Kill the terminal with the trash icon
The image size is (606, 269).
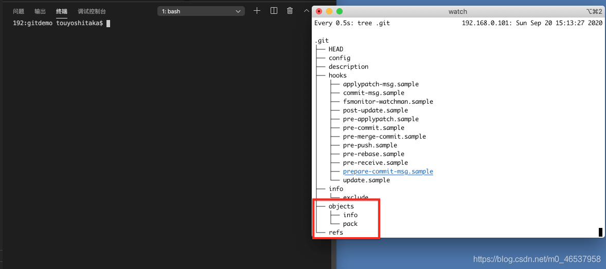point(290,11)
